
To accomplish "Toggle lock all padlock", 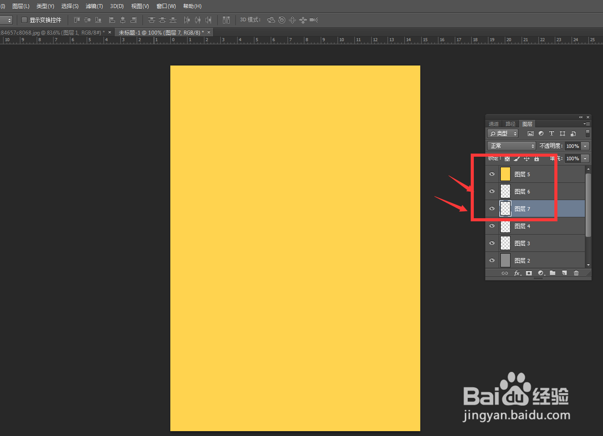I will pos(537,158).
